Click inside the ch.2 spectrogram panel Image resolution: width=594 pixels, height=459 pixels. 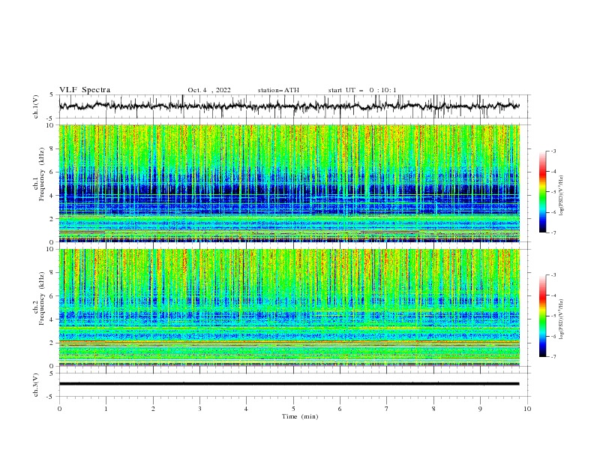point(289,307)
